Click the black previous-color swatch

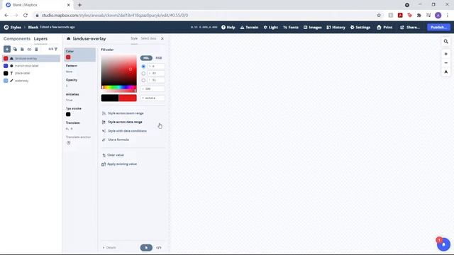[110, 98]
